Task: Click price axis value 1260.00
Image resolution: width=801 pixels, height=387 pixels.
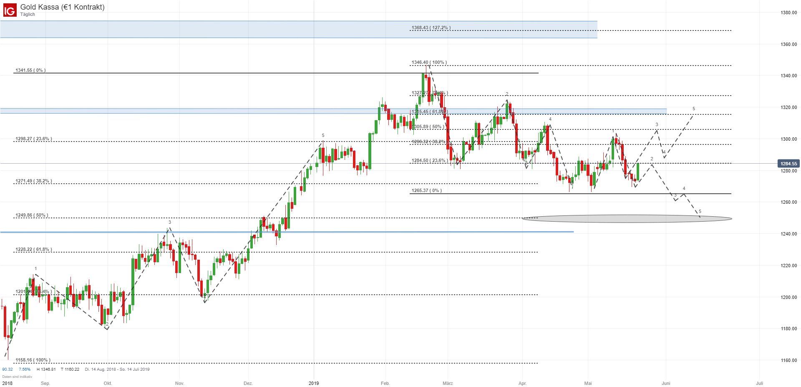Action: pyautogui.click(x=788, y=202)
